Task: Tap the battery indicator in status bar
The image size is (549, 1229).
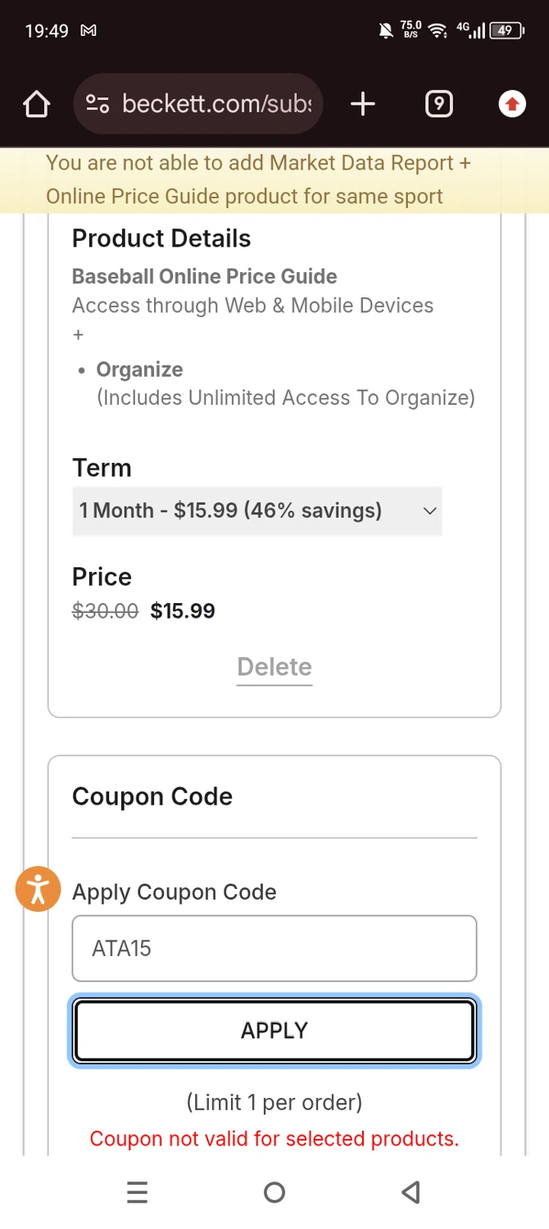Action: pyautogui.click(x=506, y=30)
